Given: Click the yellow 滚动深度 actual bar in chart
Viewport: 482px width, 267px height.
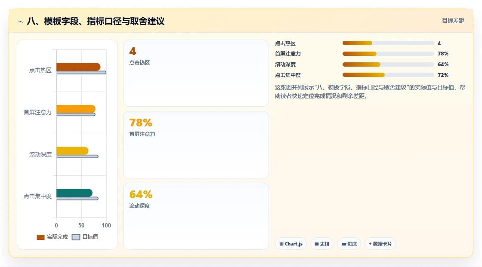Looking at the screenshot, I should (73, 151).
